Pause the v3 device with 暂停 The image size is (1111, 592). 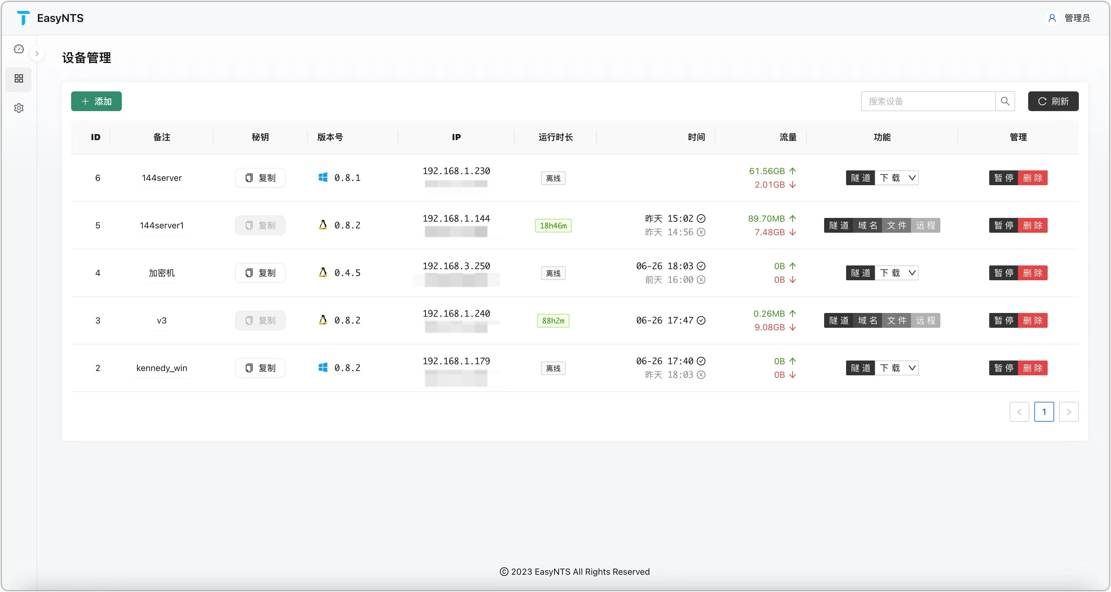tap(1004, 321)
